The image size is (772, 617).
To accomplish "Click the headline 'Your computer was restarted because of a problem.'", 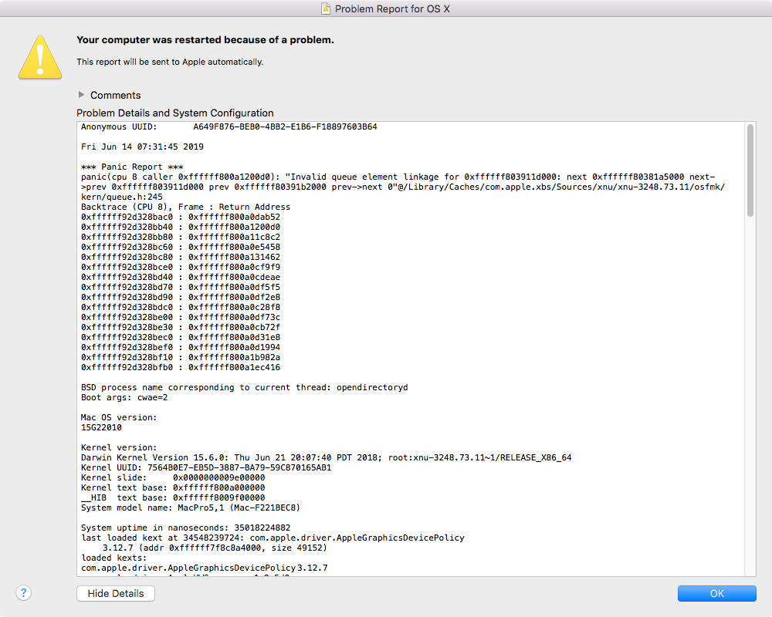I will point(205,40).
